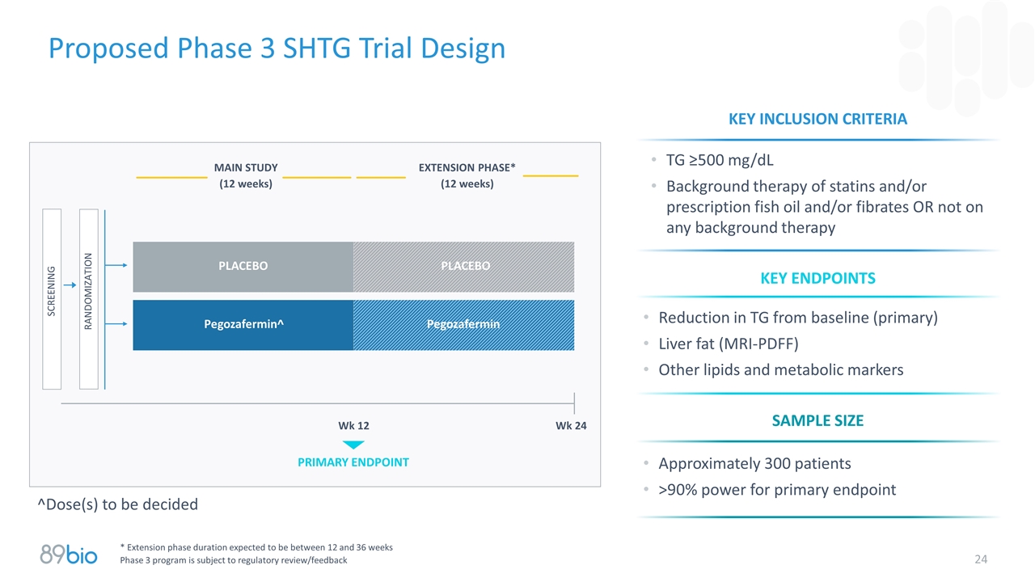
Task: Click the 'Wk 24' timeline label
Action: tap(571, 426)
